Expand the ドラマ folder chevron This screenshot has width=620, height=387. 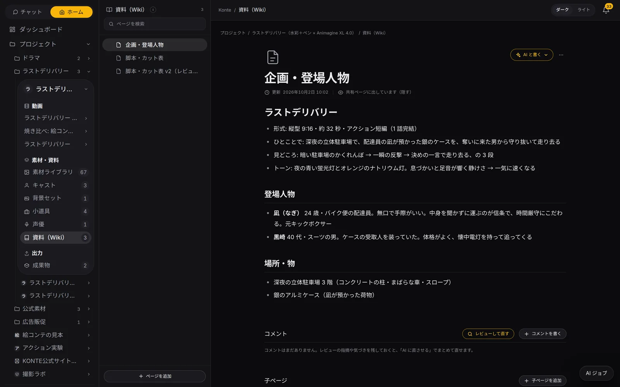(89, 58)
